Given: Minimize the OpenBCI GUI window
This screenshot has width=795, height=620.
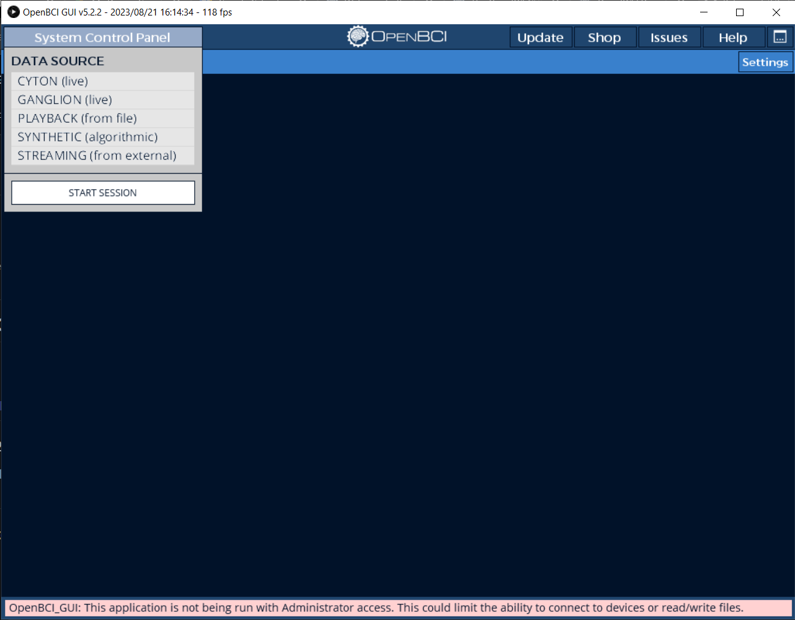Looking at the screenshot, I should point(704,12).
